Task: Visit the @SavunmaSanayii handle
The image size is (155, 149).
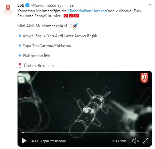Action: point(47,5)
